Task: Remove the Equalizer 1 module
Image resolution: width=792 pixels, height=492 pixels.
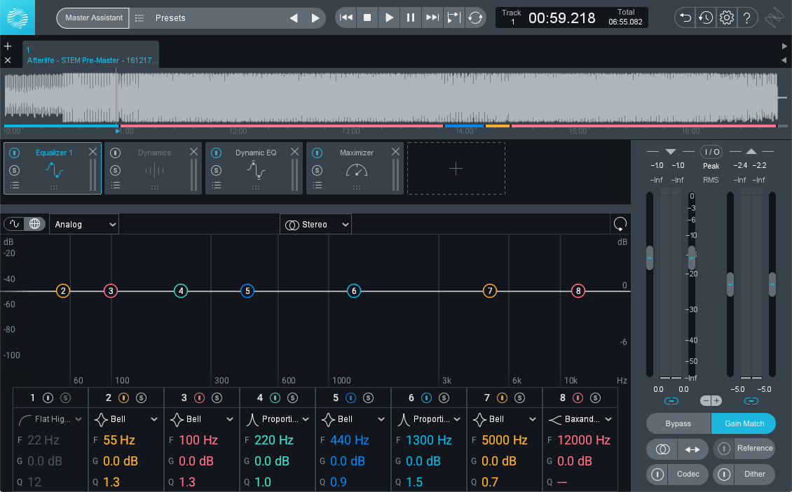Action: [x=93, y=151]
